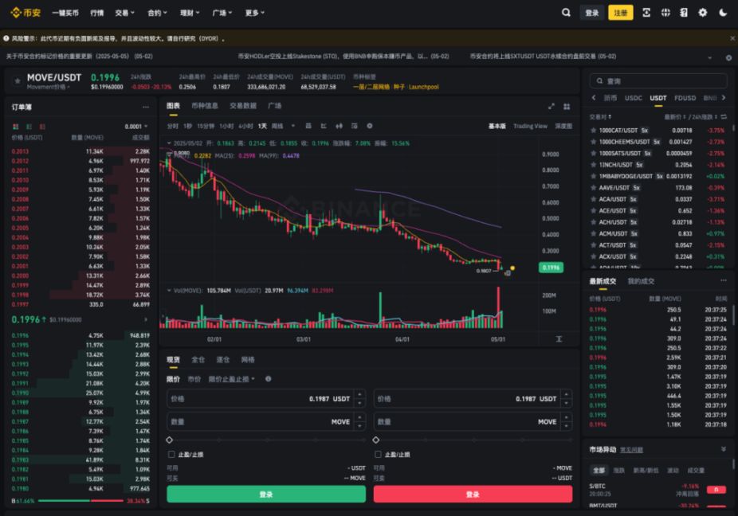
Task: Open chart drawing tools icon
Action: 324,126
